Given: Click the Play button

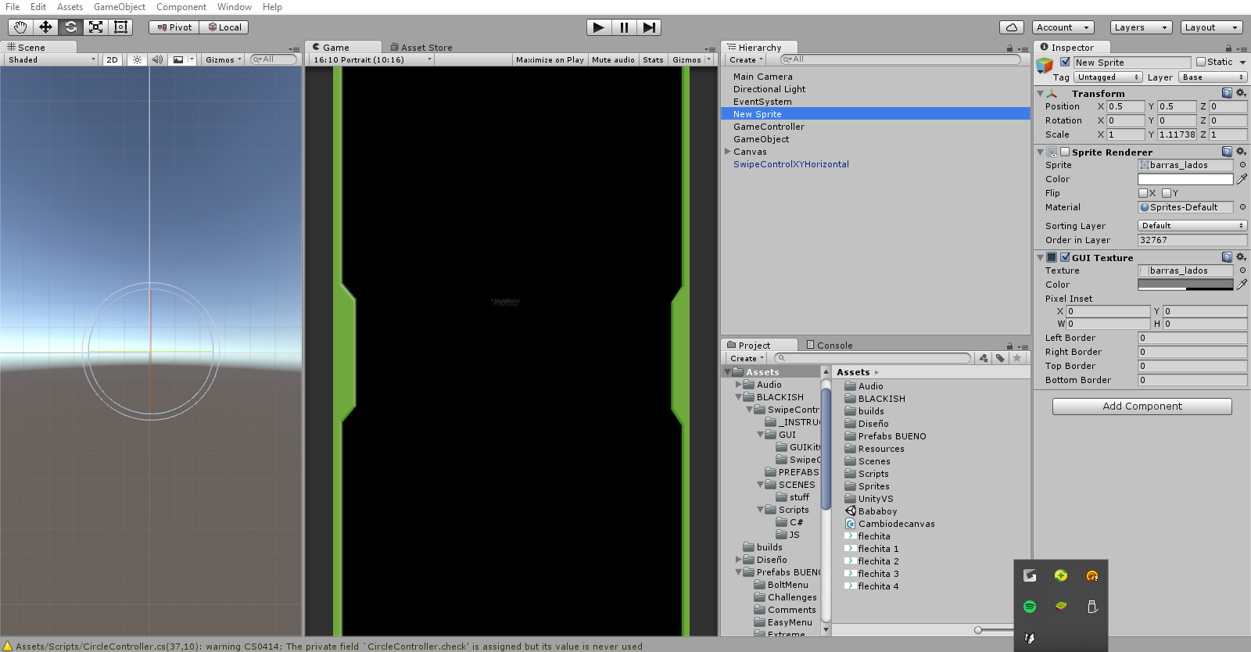Looking at the screenshot, I should tap(599, 27).
